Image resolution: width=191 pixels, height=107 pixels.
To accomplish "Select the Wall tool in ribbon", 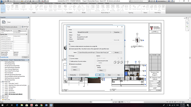I will [x=8, y=8].
